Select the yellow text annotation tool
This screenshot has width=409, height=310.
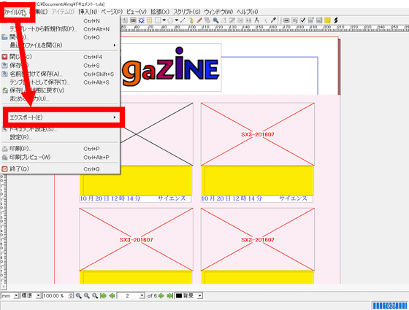tap(328, 20)
